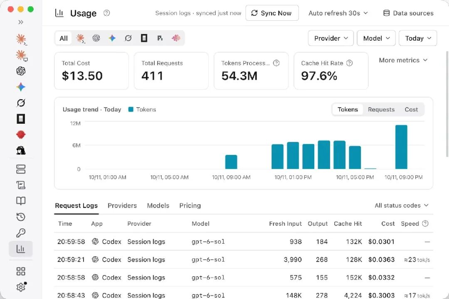Open the OpenAI Codex icon in the sidebar
This screenshot has height=299, width=449.
21,71
